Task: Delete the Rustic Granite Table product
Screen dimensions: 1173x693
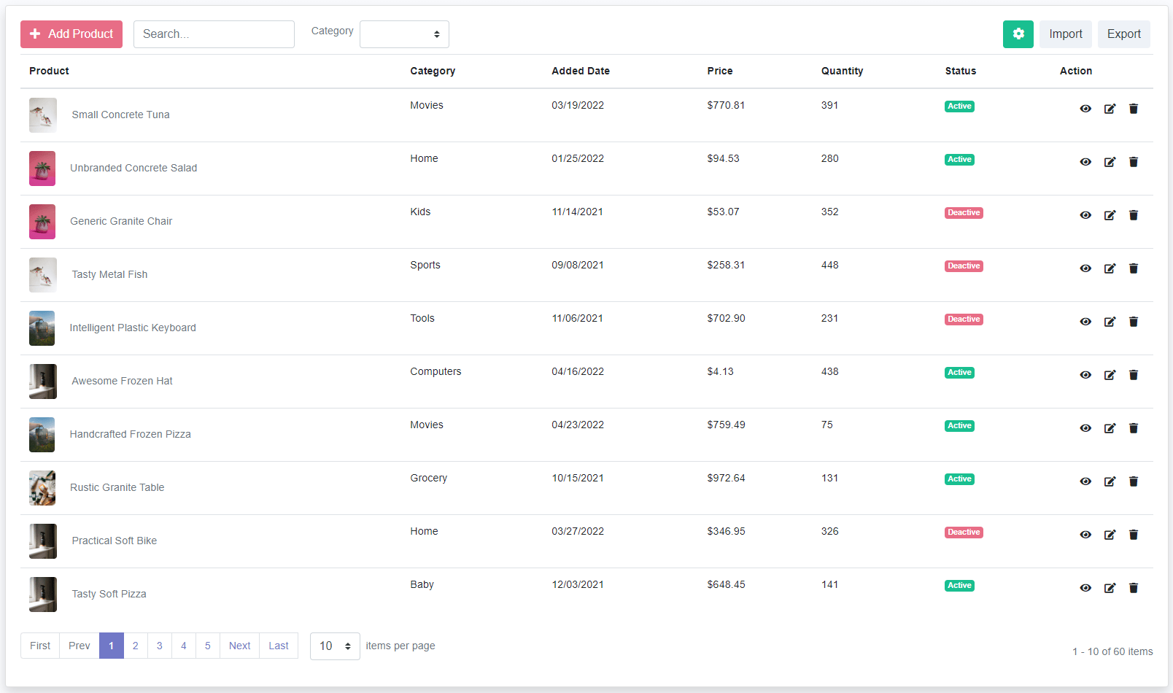Action: (1134, 481)
